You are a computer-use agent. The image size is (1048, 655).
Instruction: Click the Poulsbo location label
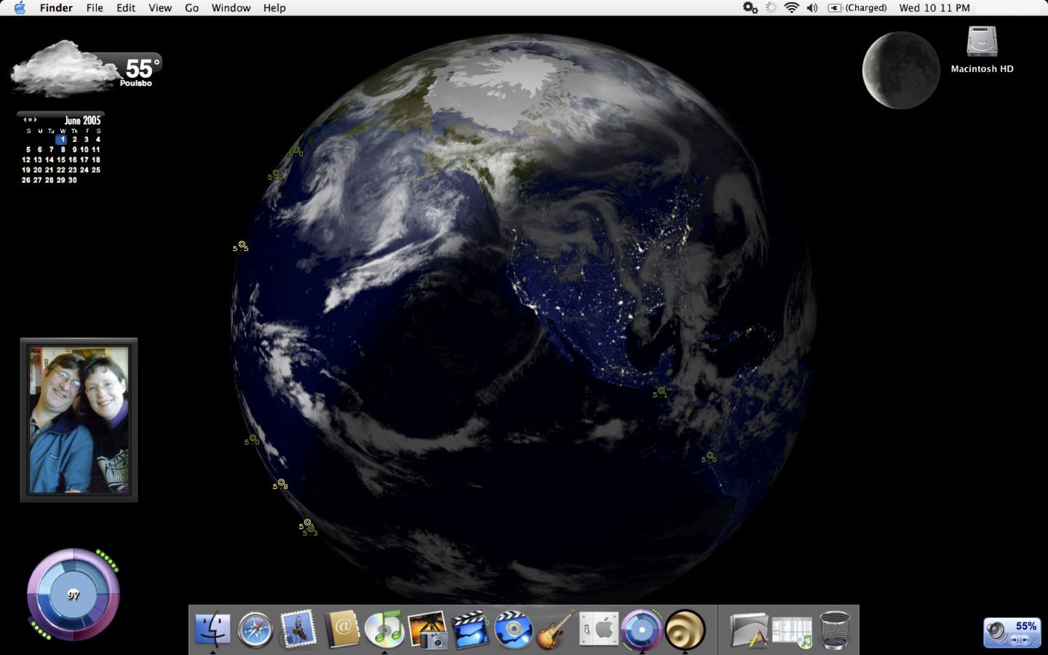pyautogui.click(x=136, y=84)
